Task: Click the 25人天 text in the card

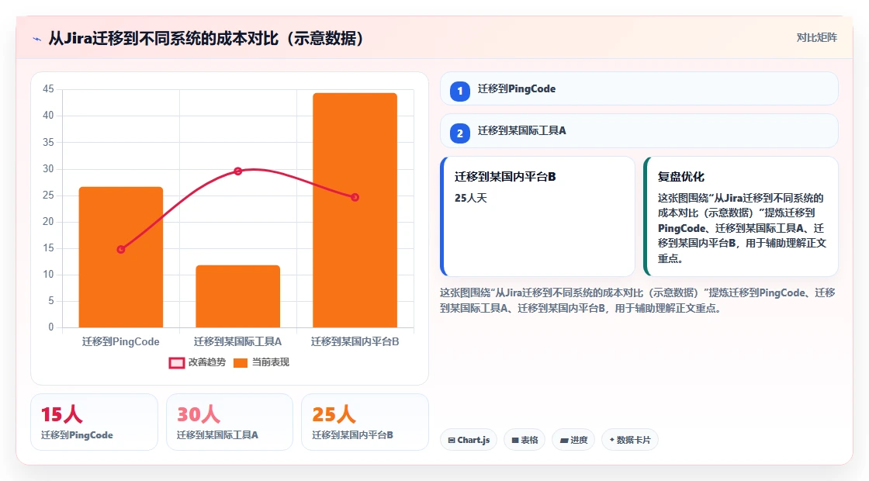Action: (470, 198)
